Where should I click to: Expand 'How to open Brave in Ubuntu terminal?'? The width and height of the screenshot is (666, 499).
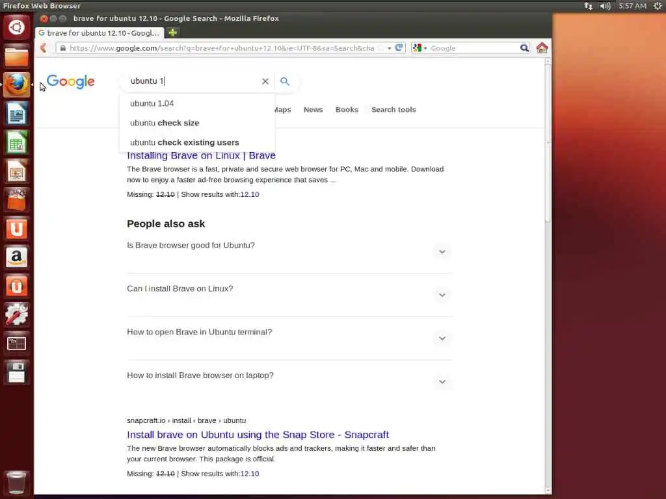tap(442, 338)
